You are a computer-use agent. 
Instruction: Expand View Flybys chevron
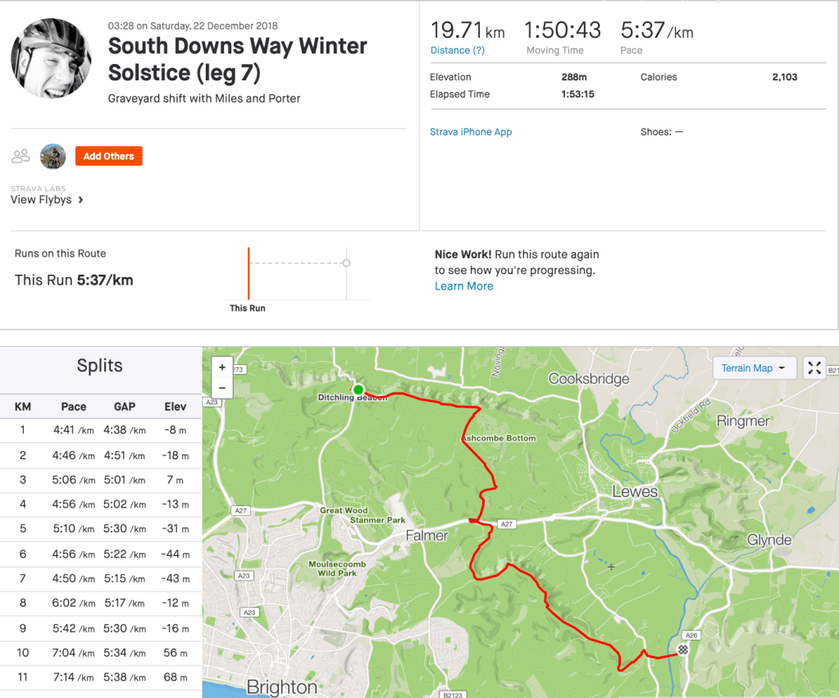point(80,200)
